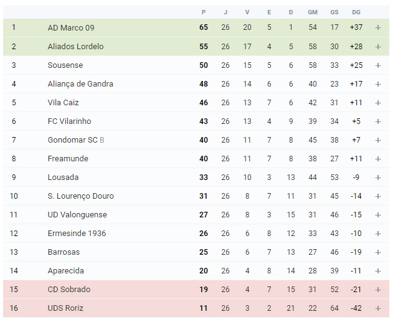
Task: Click the plus icon for FC Vilarinho
Action: 378,121
